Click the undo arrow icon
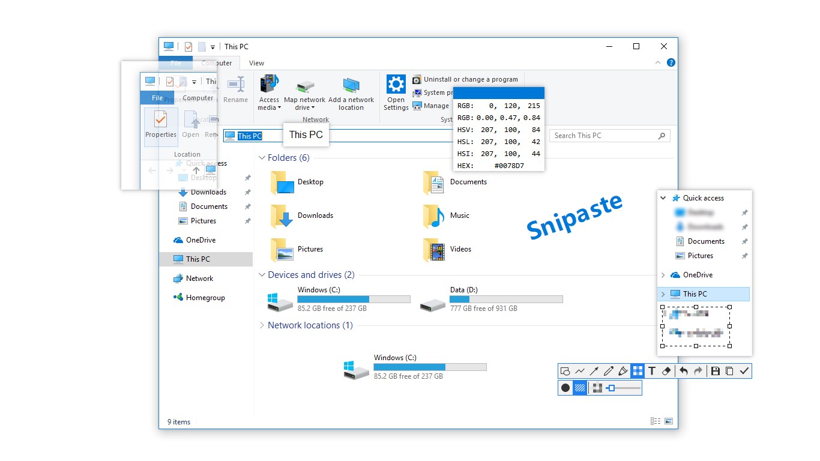The width and height of the screenshot is (820, 461). (683, 371)
